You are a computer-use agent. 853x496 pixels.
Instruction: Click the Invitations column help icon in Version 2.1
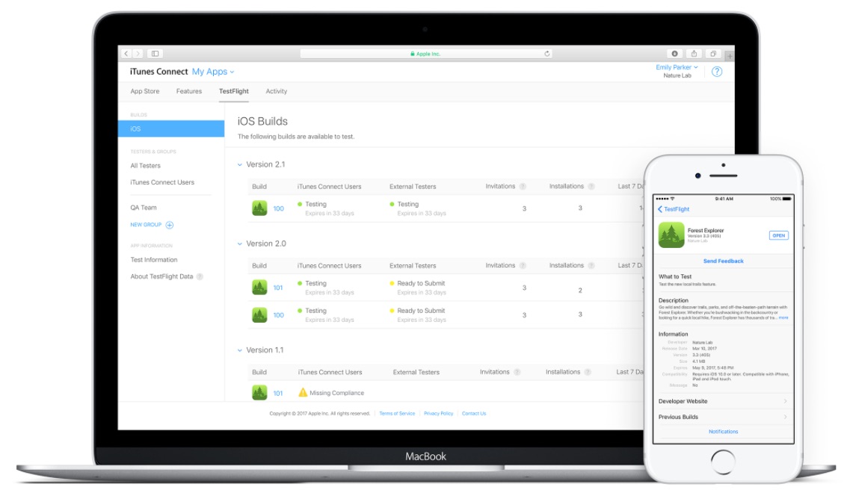[523, 187]
